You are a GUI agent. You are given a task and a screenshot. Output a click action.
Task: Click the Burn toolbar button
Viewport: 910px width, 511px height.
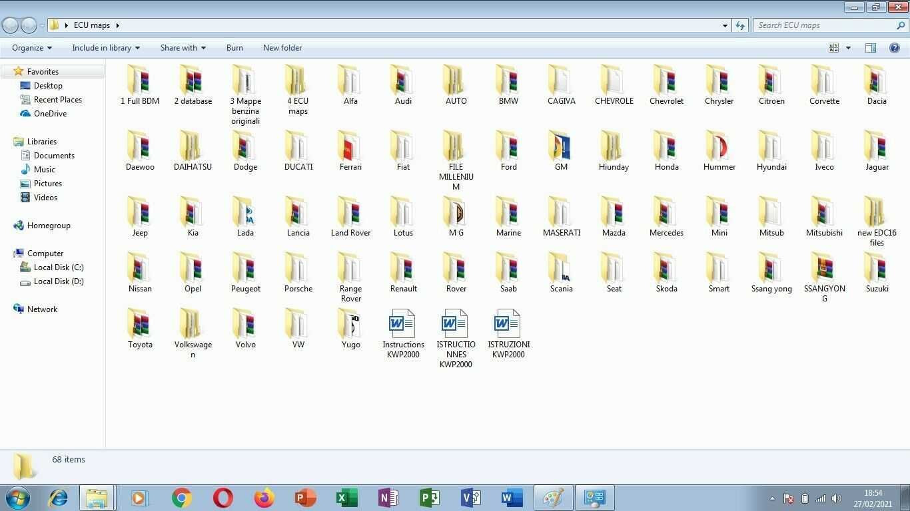pyautogui.click(x=234, y=48)
